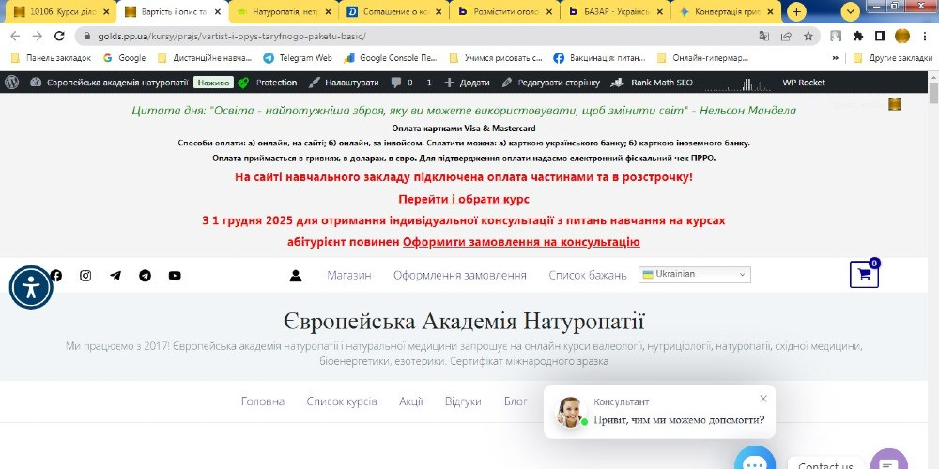The height and width of the screenshot is (469, 939).
Task: Bookmark this page with the star icon
Action: pyautogui.click(x=808, y=36)
